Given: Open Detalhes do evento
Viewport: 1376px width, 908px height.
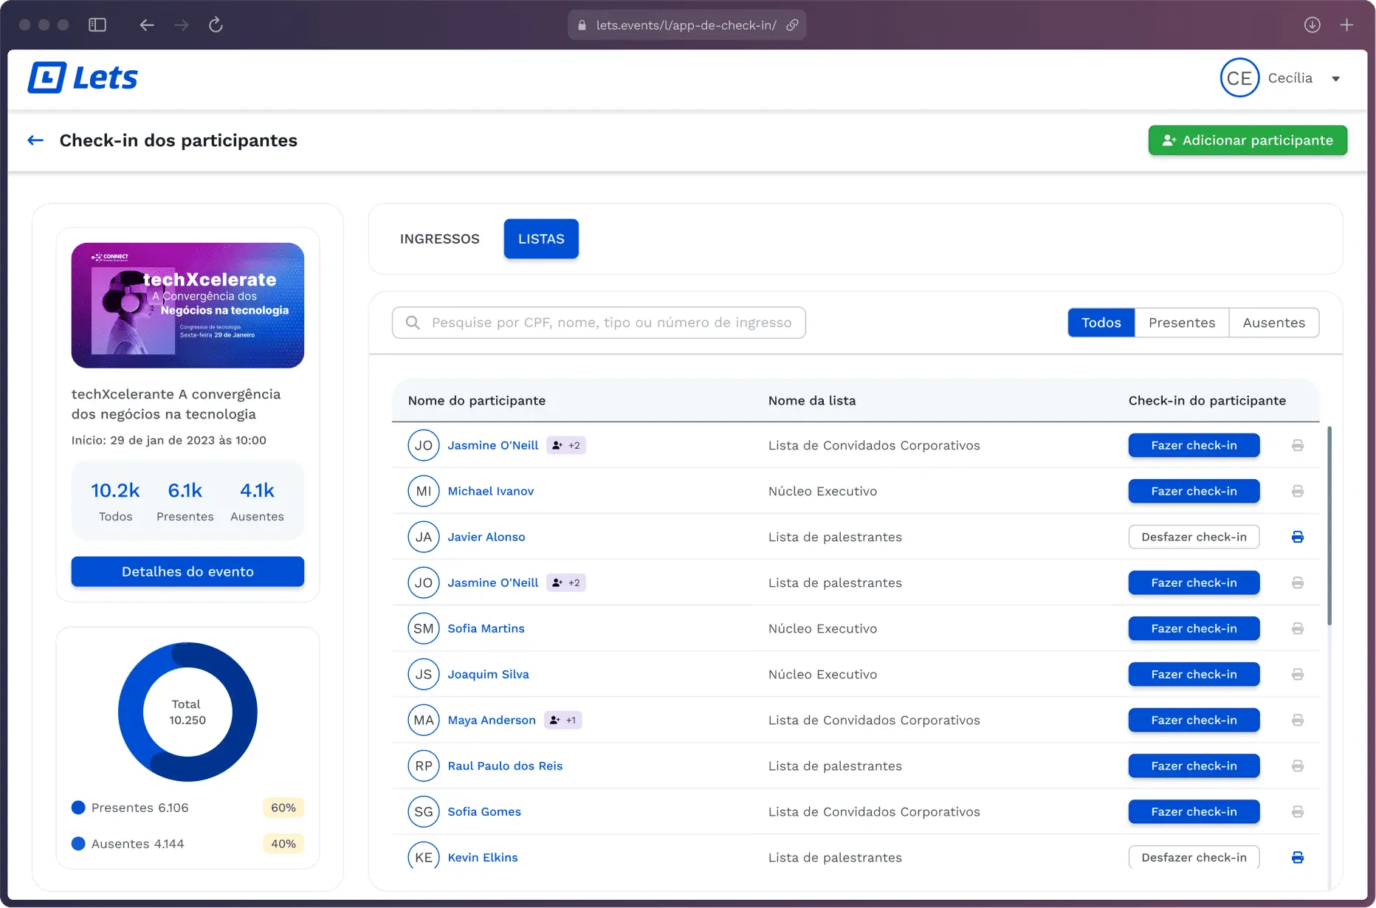Looking at the screenshot, I should tap(188, 571).
